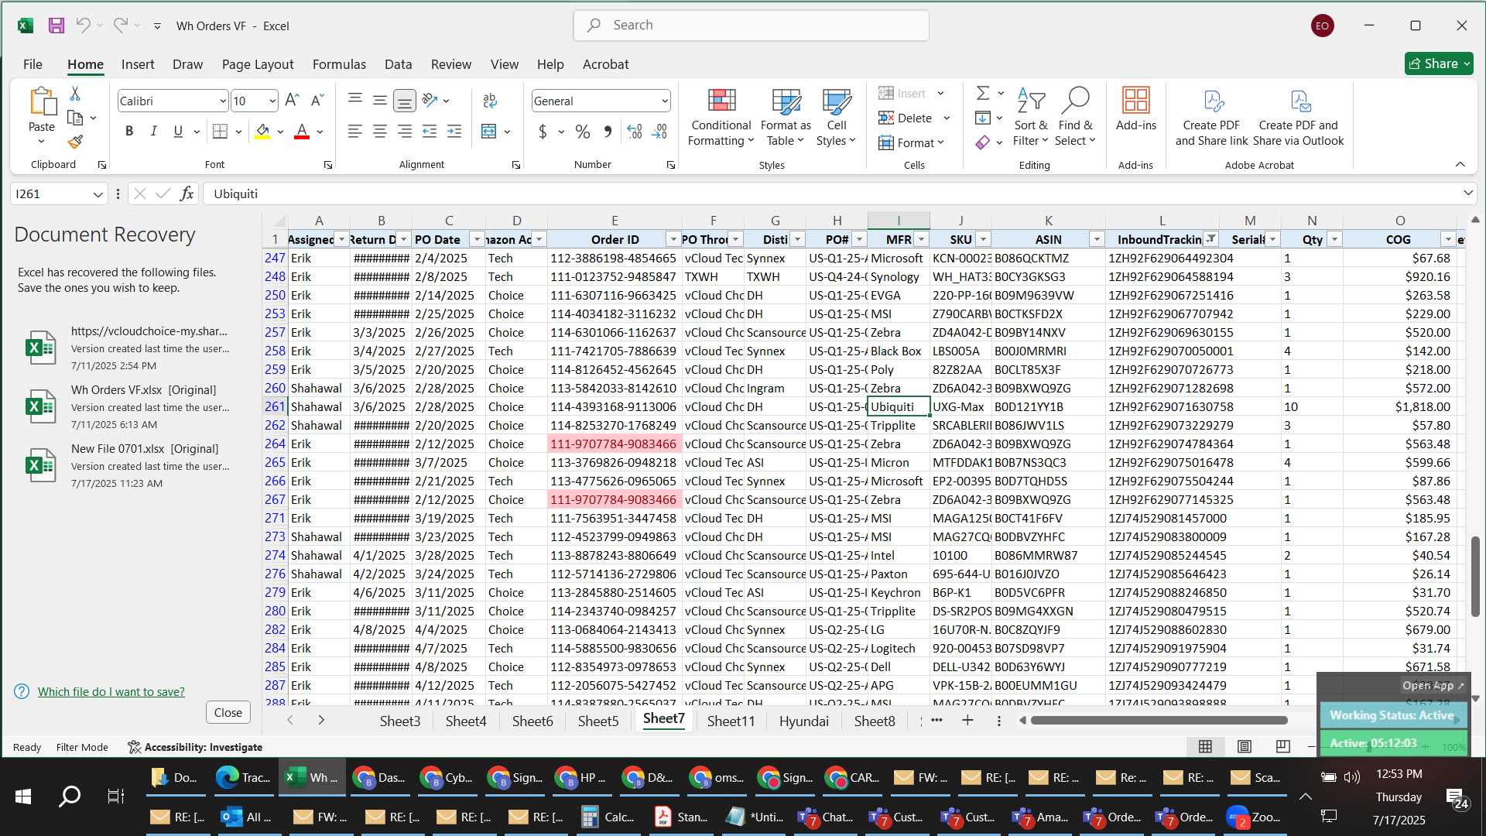
Task: Open the font size dropdown
Action: 272,101
